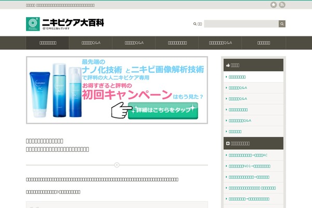
Task: Tap the green 詳細はこちらをタップ button
Action: [163, 111]
